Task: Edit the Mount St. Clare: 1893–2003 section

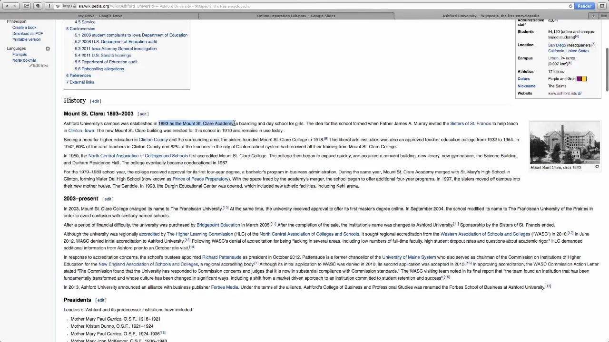Action: click(143, 114)
